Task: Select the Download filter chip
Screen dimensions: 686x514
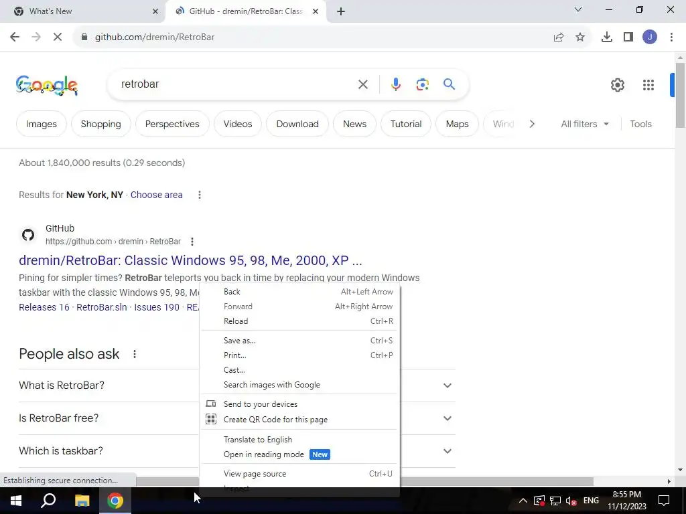Action: pyautogui.click(x=297, y=124)
